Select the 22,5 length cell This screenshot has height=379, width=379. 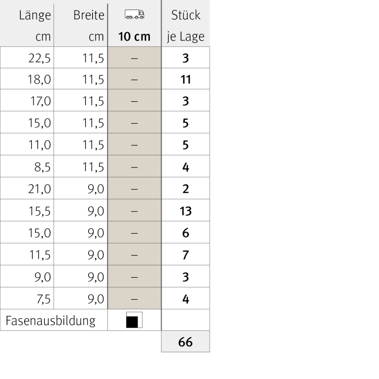[27, 58]
